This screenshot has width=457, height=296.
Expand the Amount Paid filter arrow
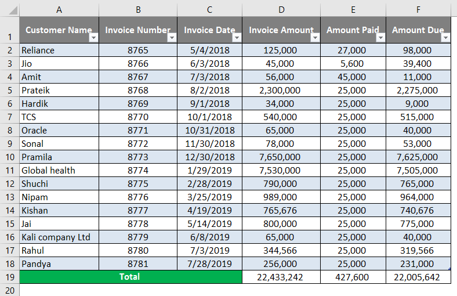pos(380,38)
